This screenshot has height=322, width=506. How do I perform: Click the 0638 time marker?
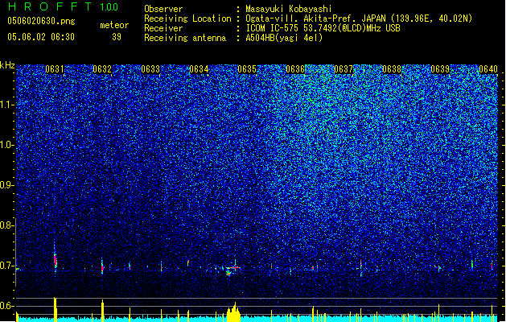(392, 69)
